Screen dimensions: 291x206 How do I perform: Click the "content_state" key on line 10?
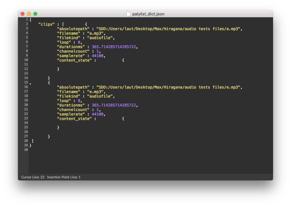(x=74, y=60)
